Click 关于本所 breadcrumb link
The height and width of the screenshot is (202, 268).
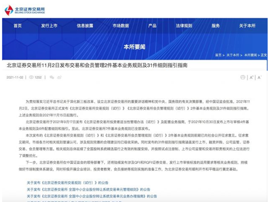[x=233, y=55]
